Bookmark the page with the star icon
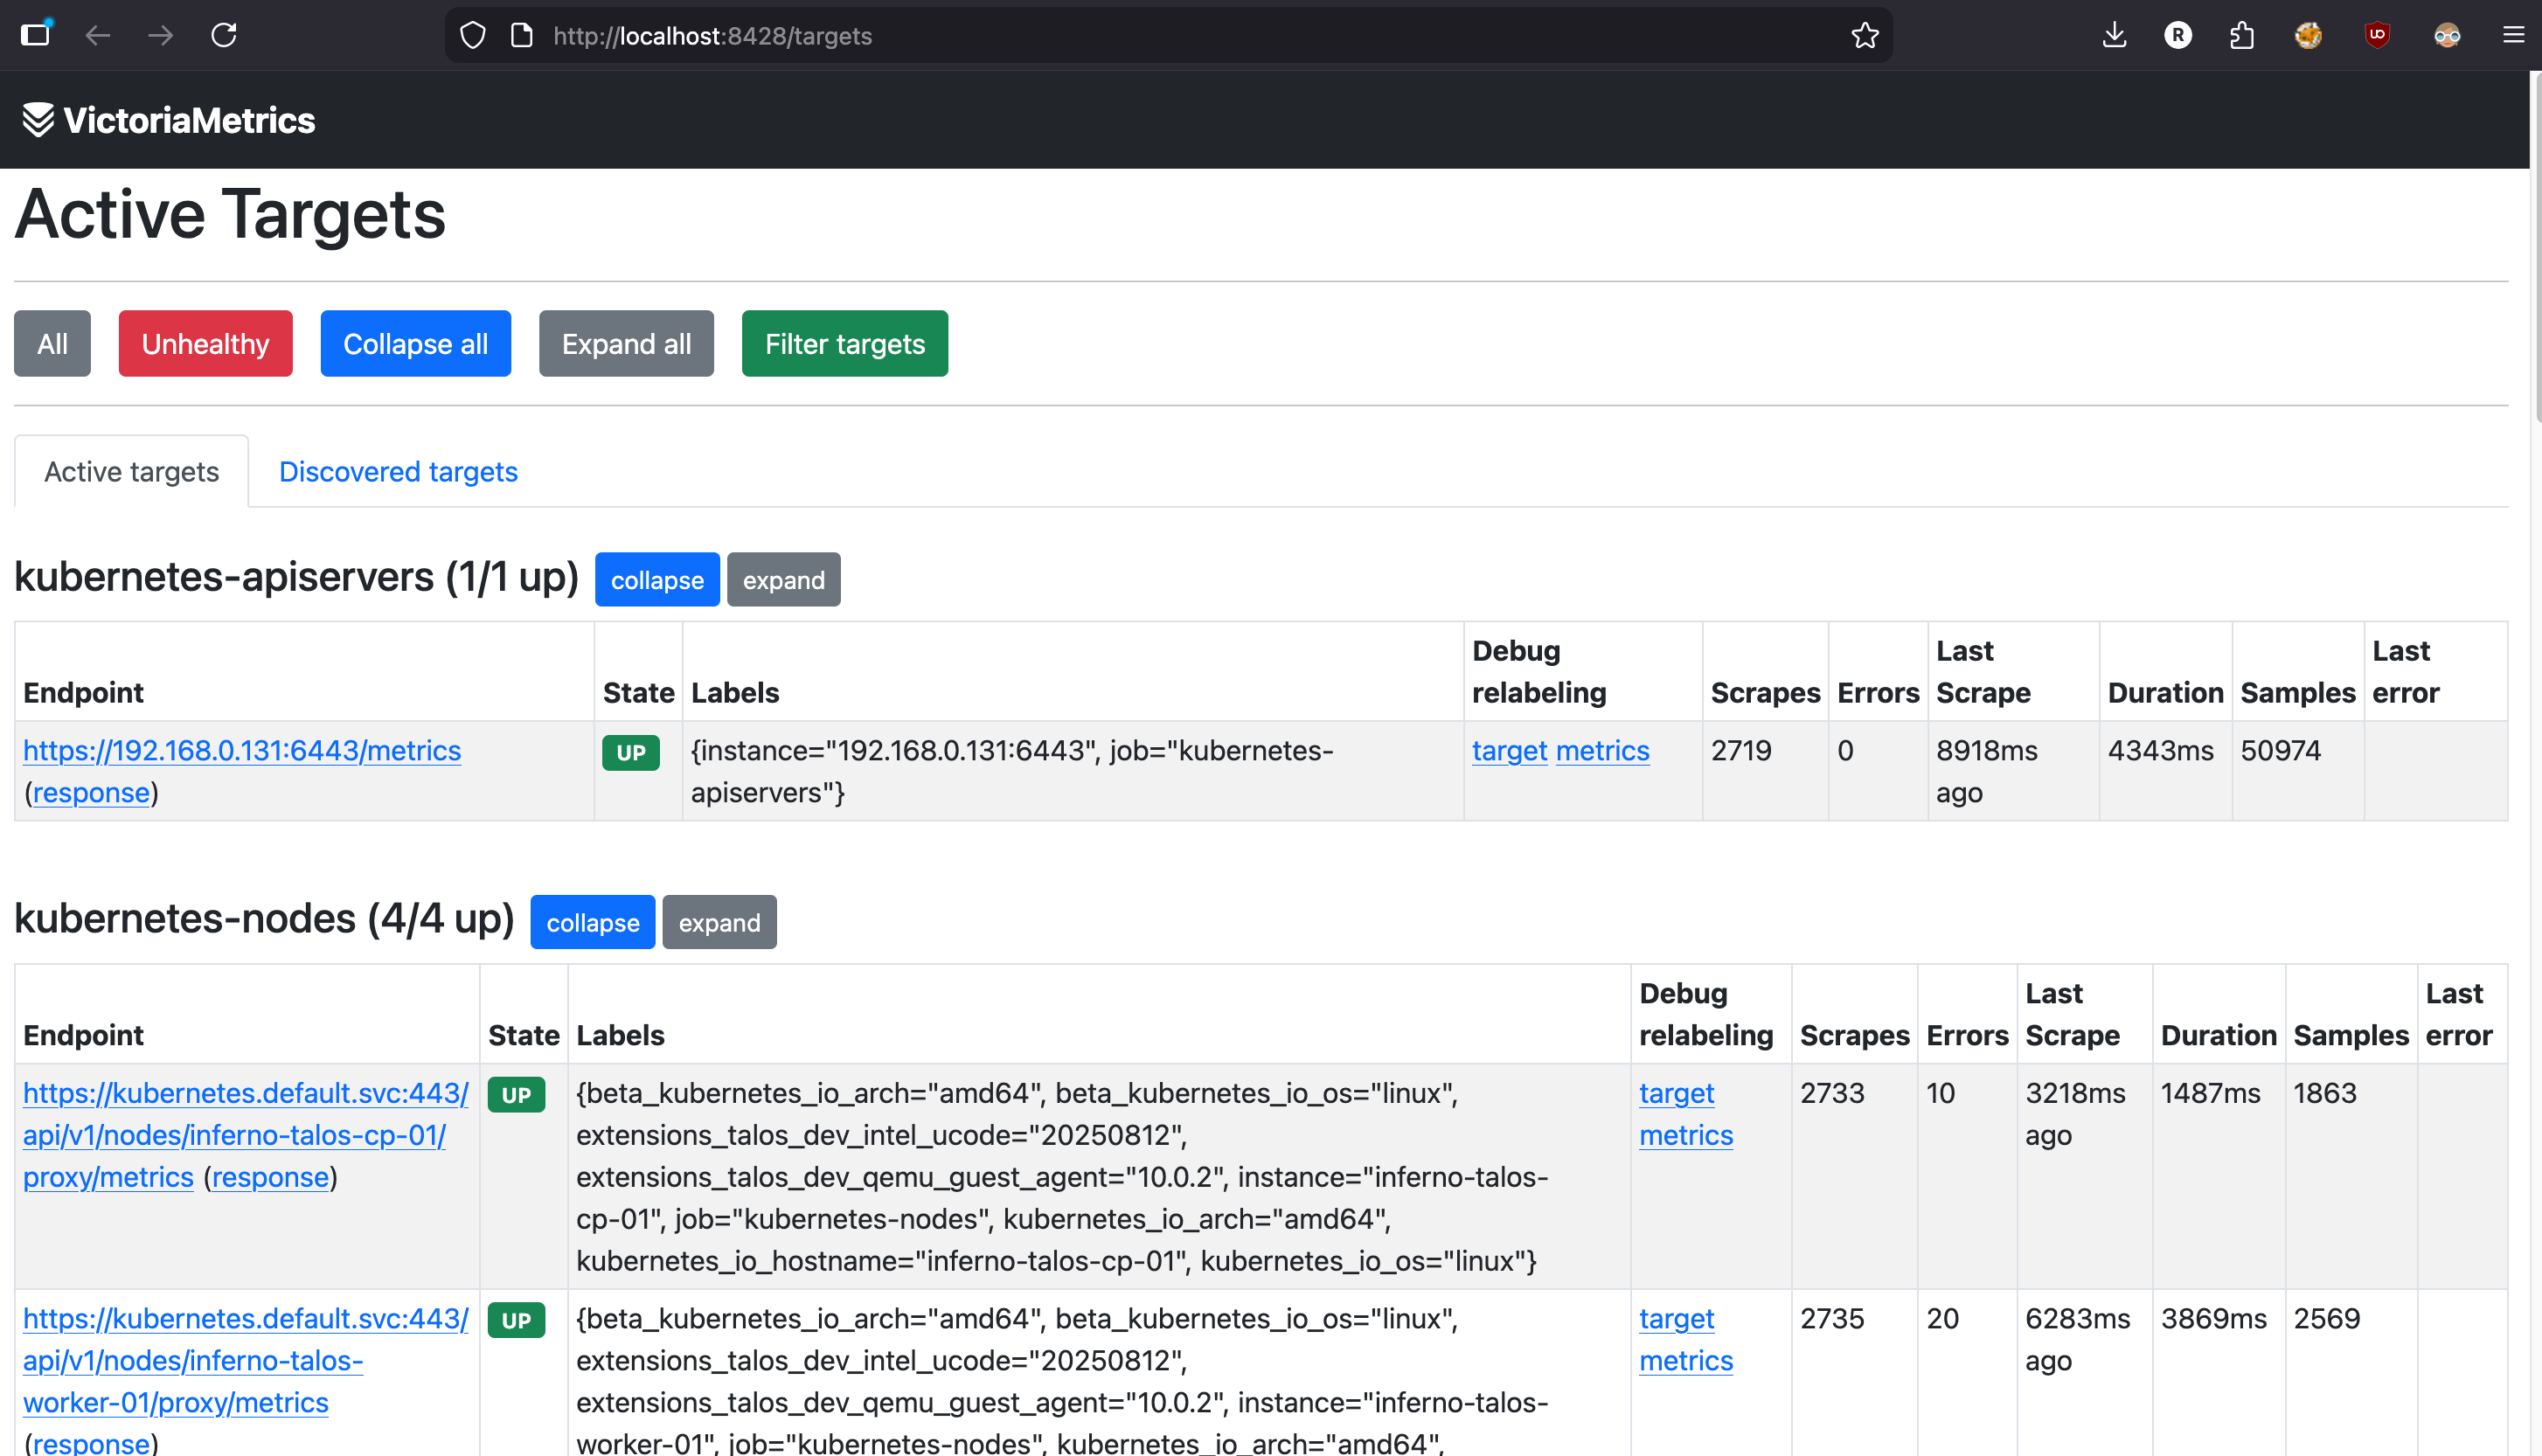The height and width of the screenshot is (1456, 2542). (1864, 35)
